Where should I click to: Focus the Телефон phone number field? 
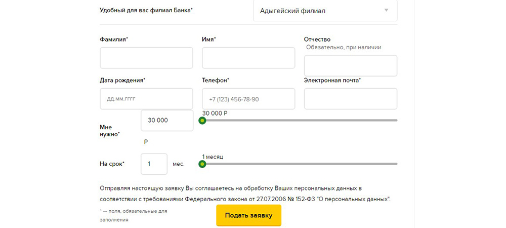pos(248,99)
